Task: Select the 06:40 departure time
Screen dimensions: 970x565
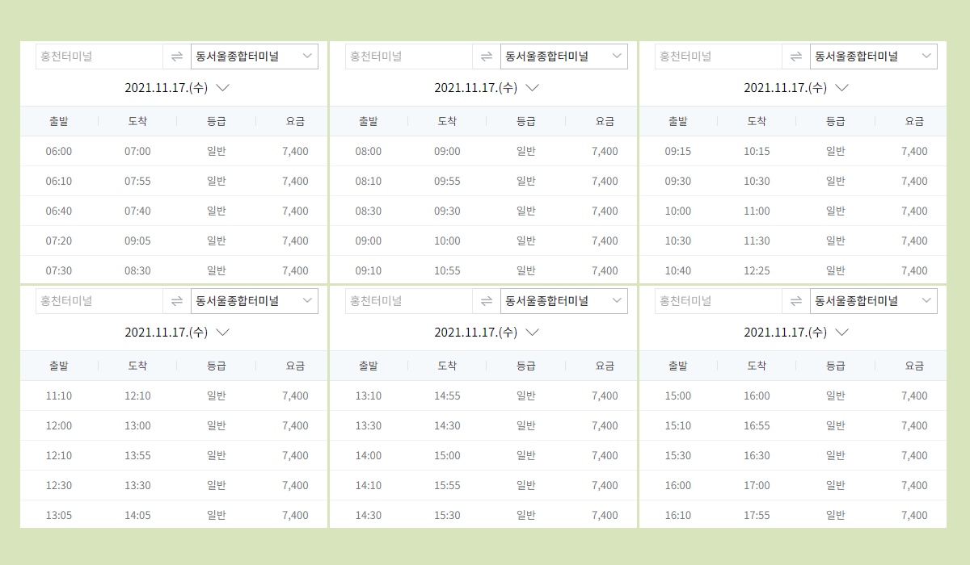Action: pos(59,211)
